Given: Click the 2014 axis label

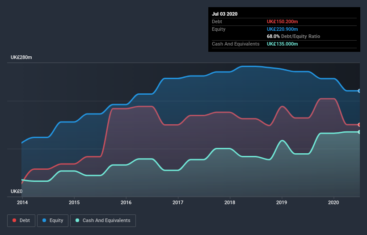Looking at the screenshot, I should (x=22, y=202).
